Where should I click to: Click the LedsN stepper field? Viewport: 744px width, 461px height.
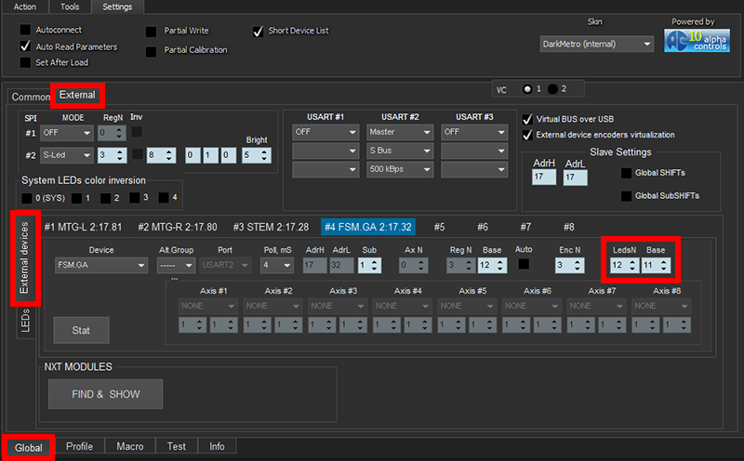[622, 266]
